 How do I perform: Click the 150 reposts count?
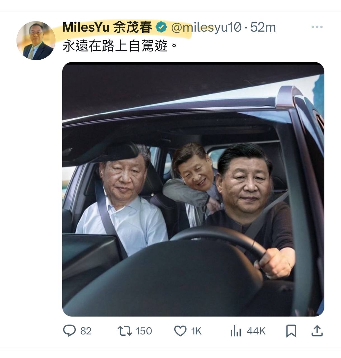tap(144, 331)
